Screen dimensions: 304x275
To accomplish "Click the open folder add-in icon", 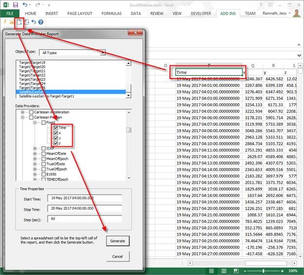I will [12, 22].
